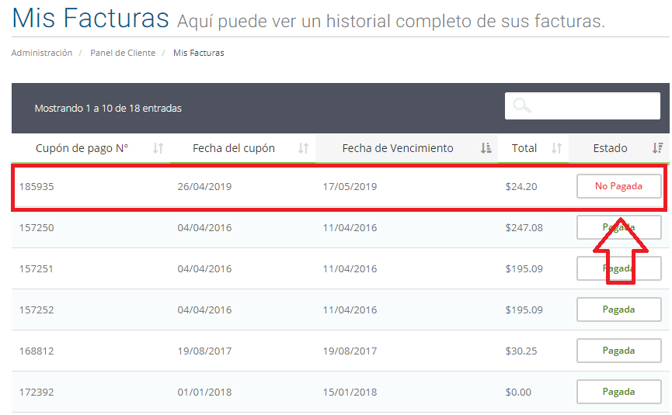Click Pagada button for invoice 172392
Image resolution: width=672 pixels, height=415 pixels.
619,392
